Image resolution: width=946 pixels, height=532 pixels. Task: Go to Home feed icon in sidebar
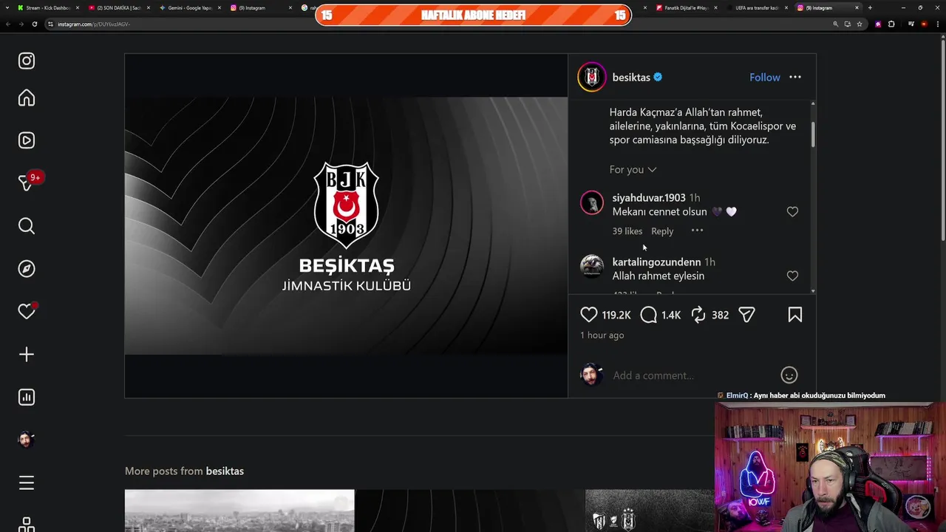coord(27,98)
